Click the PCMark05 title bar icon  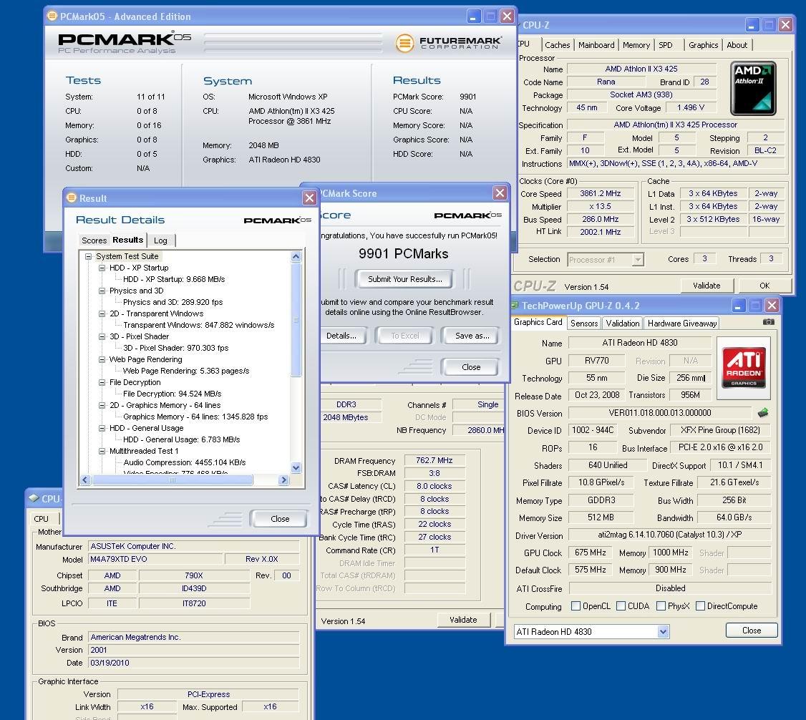pyautogui.click(x=52, y=16)
